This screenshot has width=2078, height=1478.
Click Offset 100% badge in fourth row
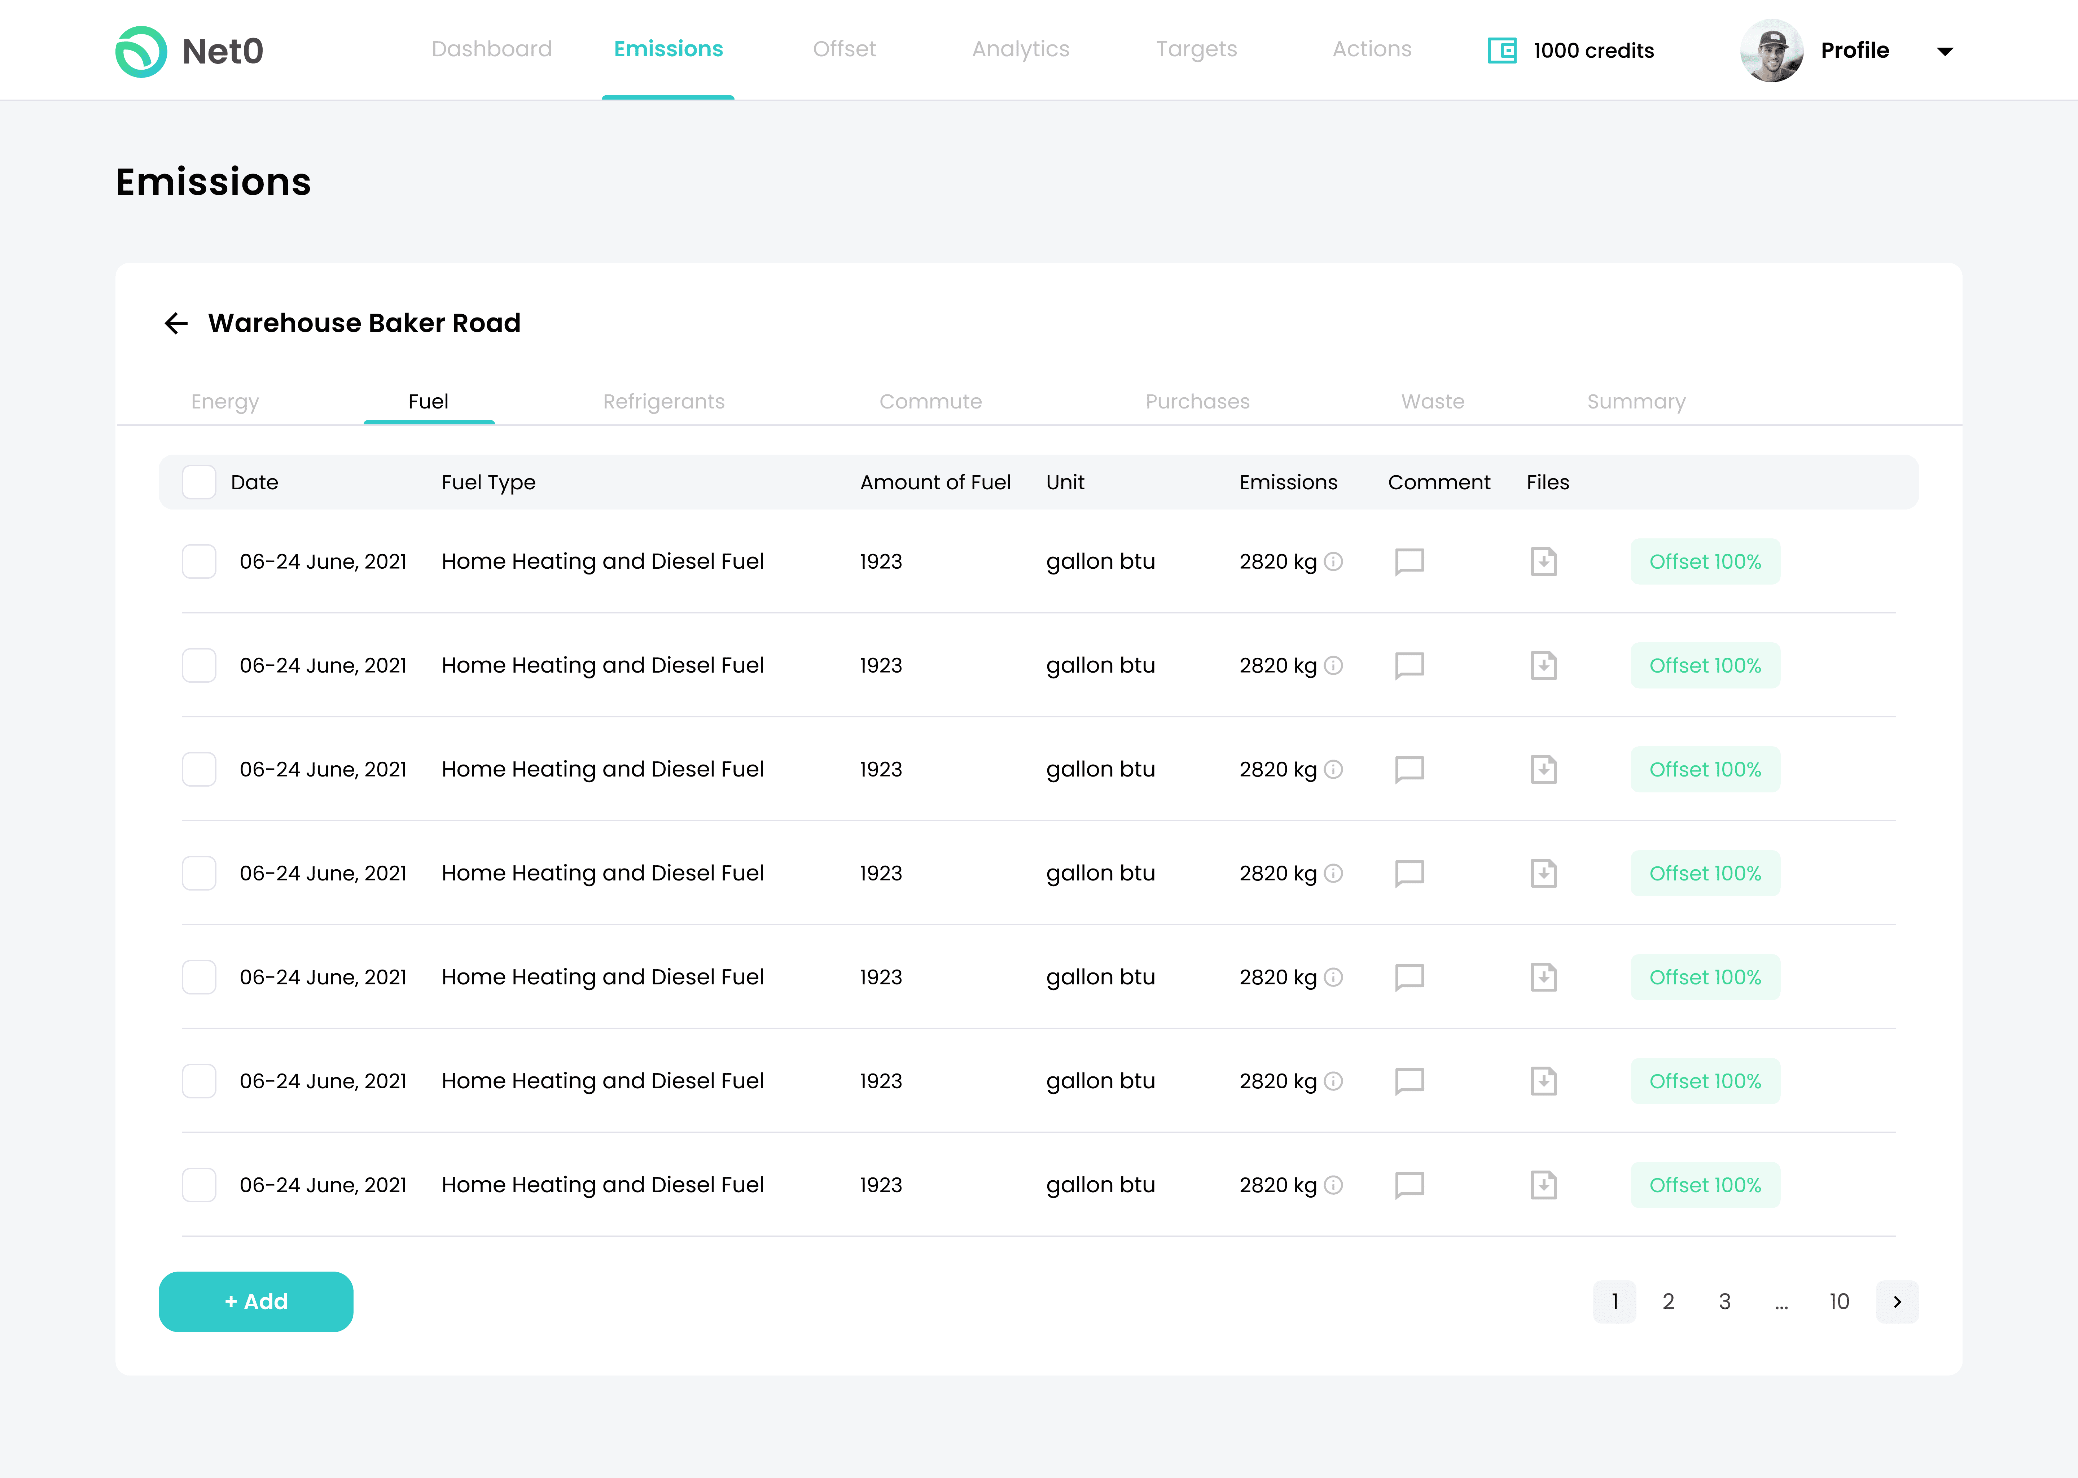pyautogui.click(x=1705, y=873)
